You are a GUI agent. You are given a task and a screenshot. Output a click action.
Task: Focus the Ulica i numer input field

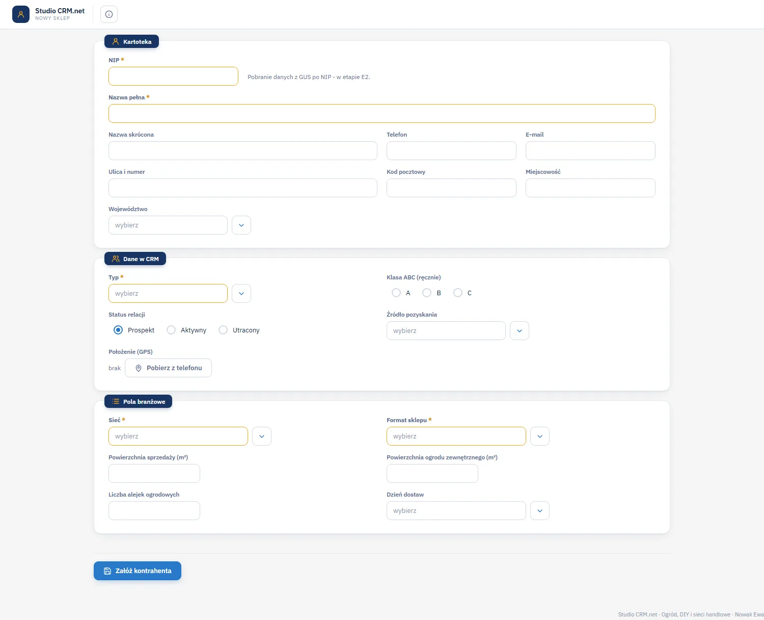[243, 188]
